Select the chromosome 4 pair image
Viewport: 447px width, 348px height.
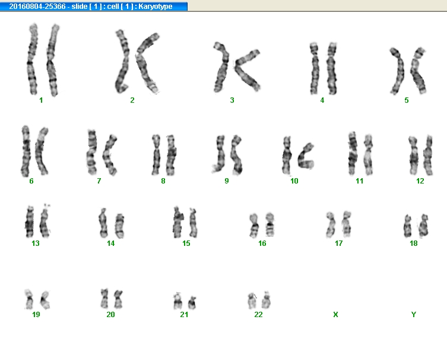click(x=324, y=68)
